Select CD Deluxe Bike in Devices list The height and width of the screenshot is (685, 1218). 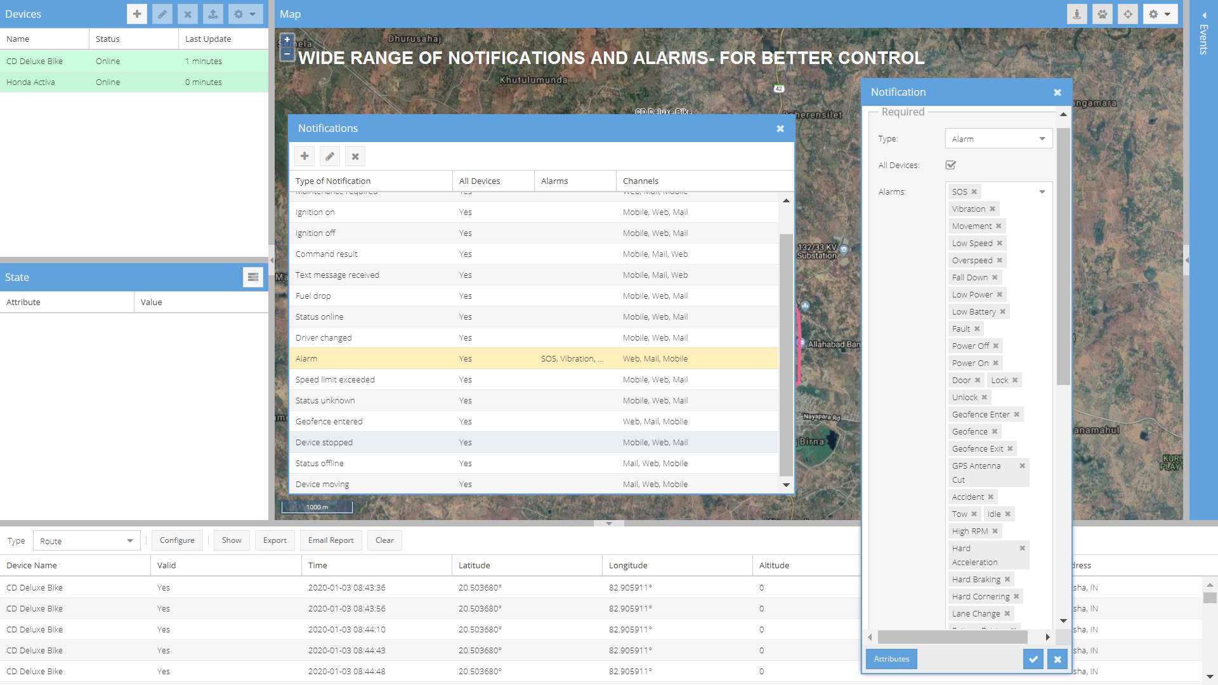tap(134, 61)
